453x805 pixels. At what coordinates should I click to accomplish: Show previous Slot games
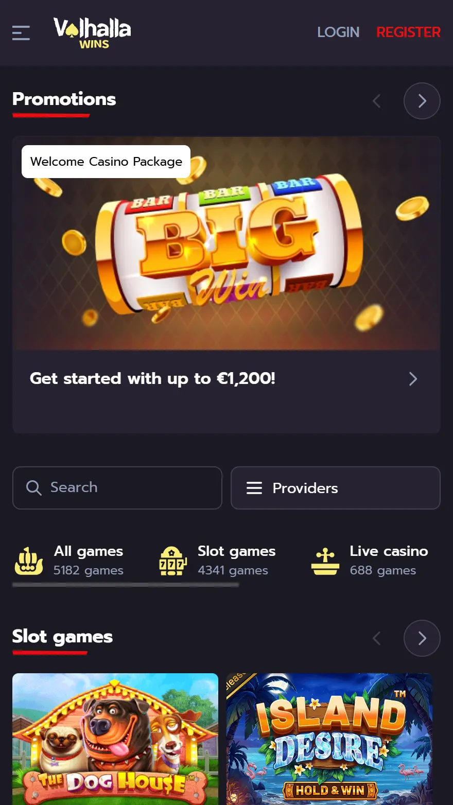coord(377,638)
